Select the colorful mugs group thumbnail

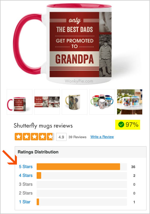pyautogui.click(x=102, y=102)
